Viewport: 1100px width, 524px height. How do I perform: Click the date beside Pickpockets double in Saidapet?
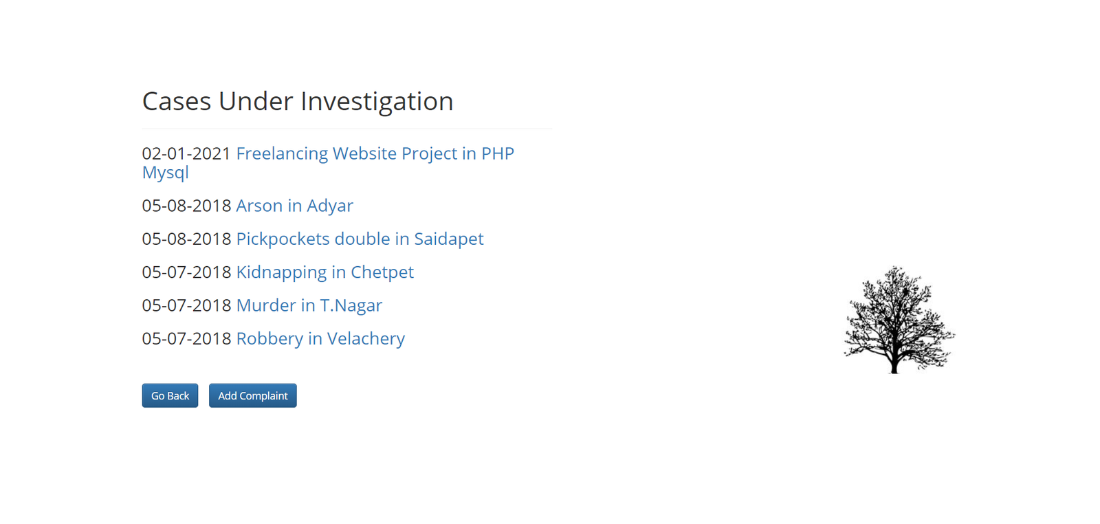[186, 239]
